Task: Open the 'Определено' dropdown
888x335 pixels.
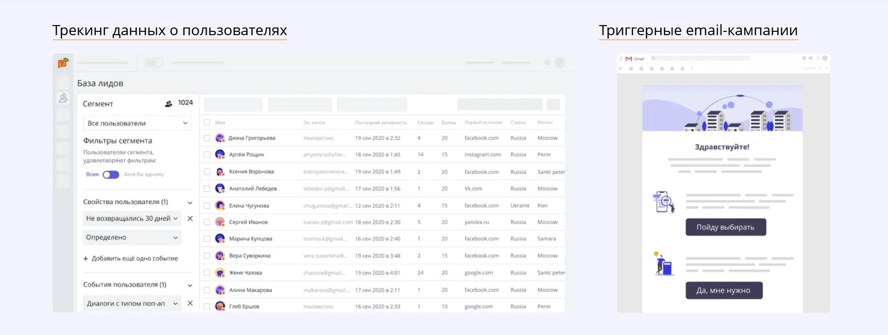Action: tap(132, 238)
